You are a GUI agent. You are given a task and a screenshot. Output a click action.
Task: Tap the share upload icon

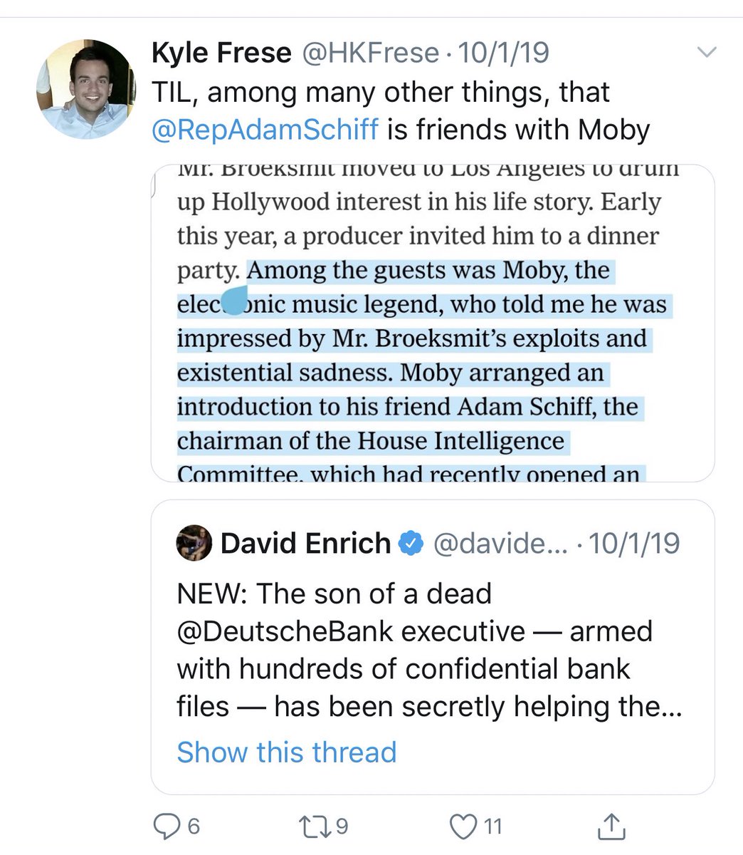(x=611, y=826)
